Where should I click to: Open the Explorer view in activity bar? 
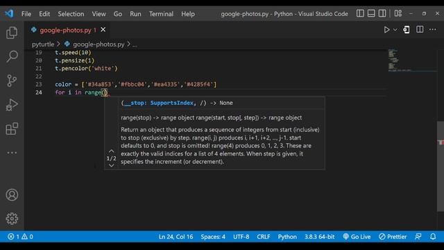[x=12, y=33]
